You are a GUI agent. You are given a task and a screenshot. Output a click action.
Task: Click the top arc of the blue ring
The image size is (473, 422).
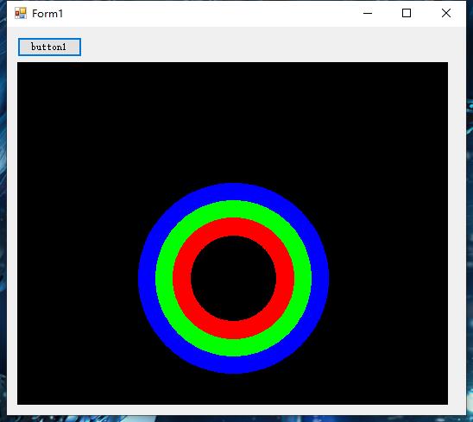pyautogui.click(x=234, y=192)
